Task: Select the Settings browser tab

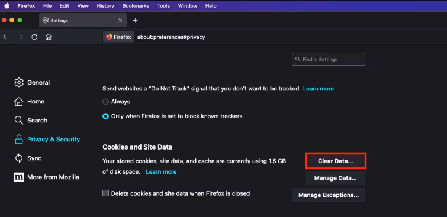Action: tap(83, 20)
